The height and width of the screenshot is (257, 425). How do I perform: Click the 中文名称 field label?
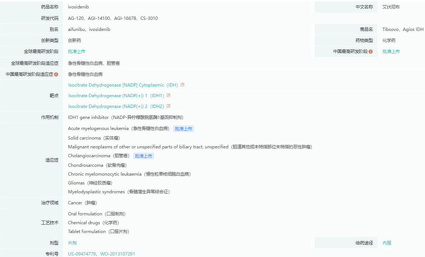pyautogui.click(x=364, y=7)
